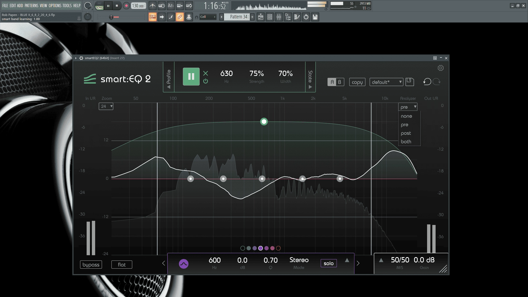
Task: Toggle multilink to controllers icon
Action: [x=180, y=17]
